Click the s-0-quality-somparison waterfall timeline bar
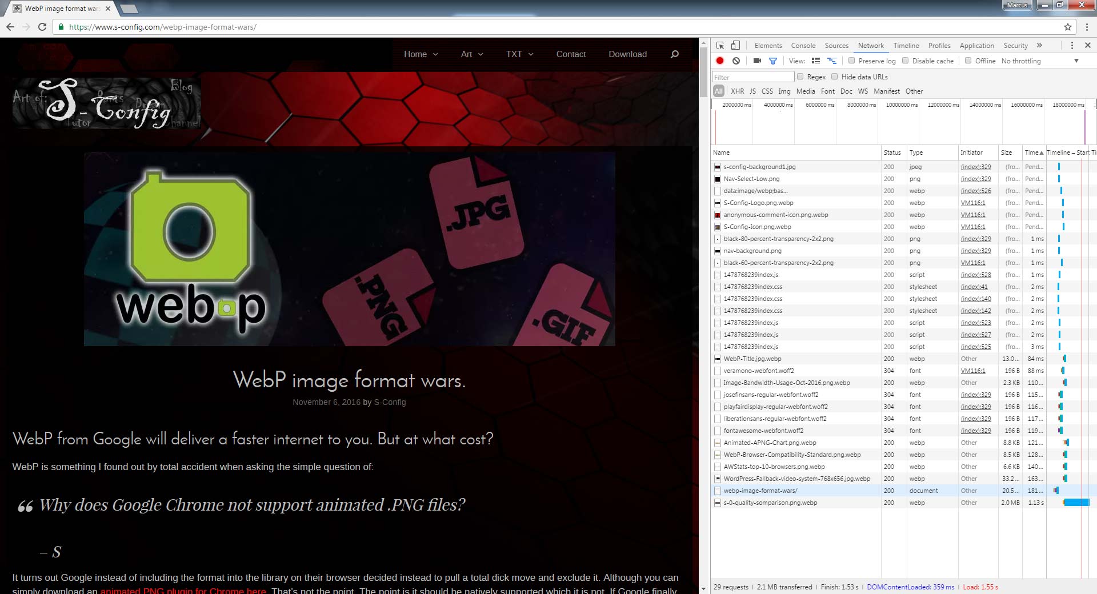The image size is (1097, 594). coord(1076,503)
